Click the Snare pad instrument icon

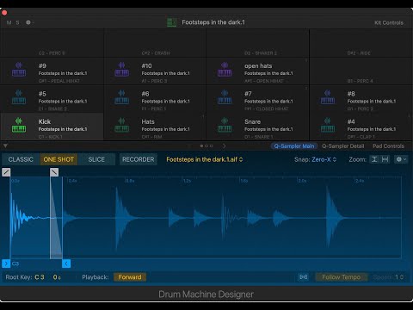pyautogui.click(x=225, y=125)
